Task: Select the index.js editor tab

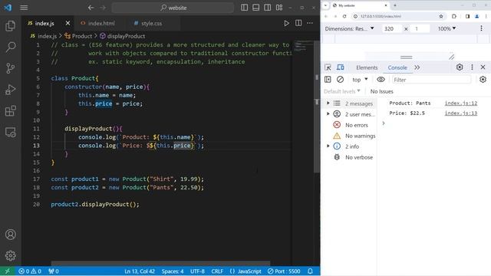Action: 44,23
